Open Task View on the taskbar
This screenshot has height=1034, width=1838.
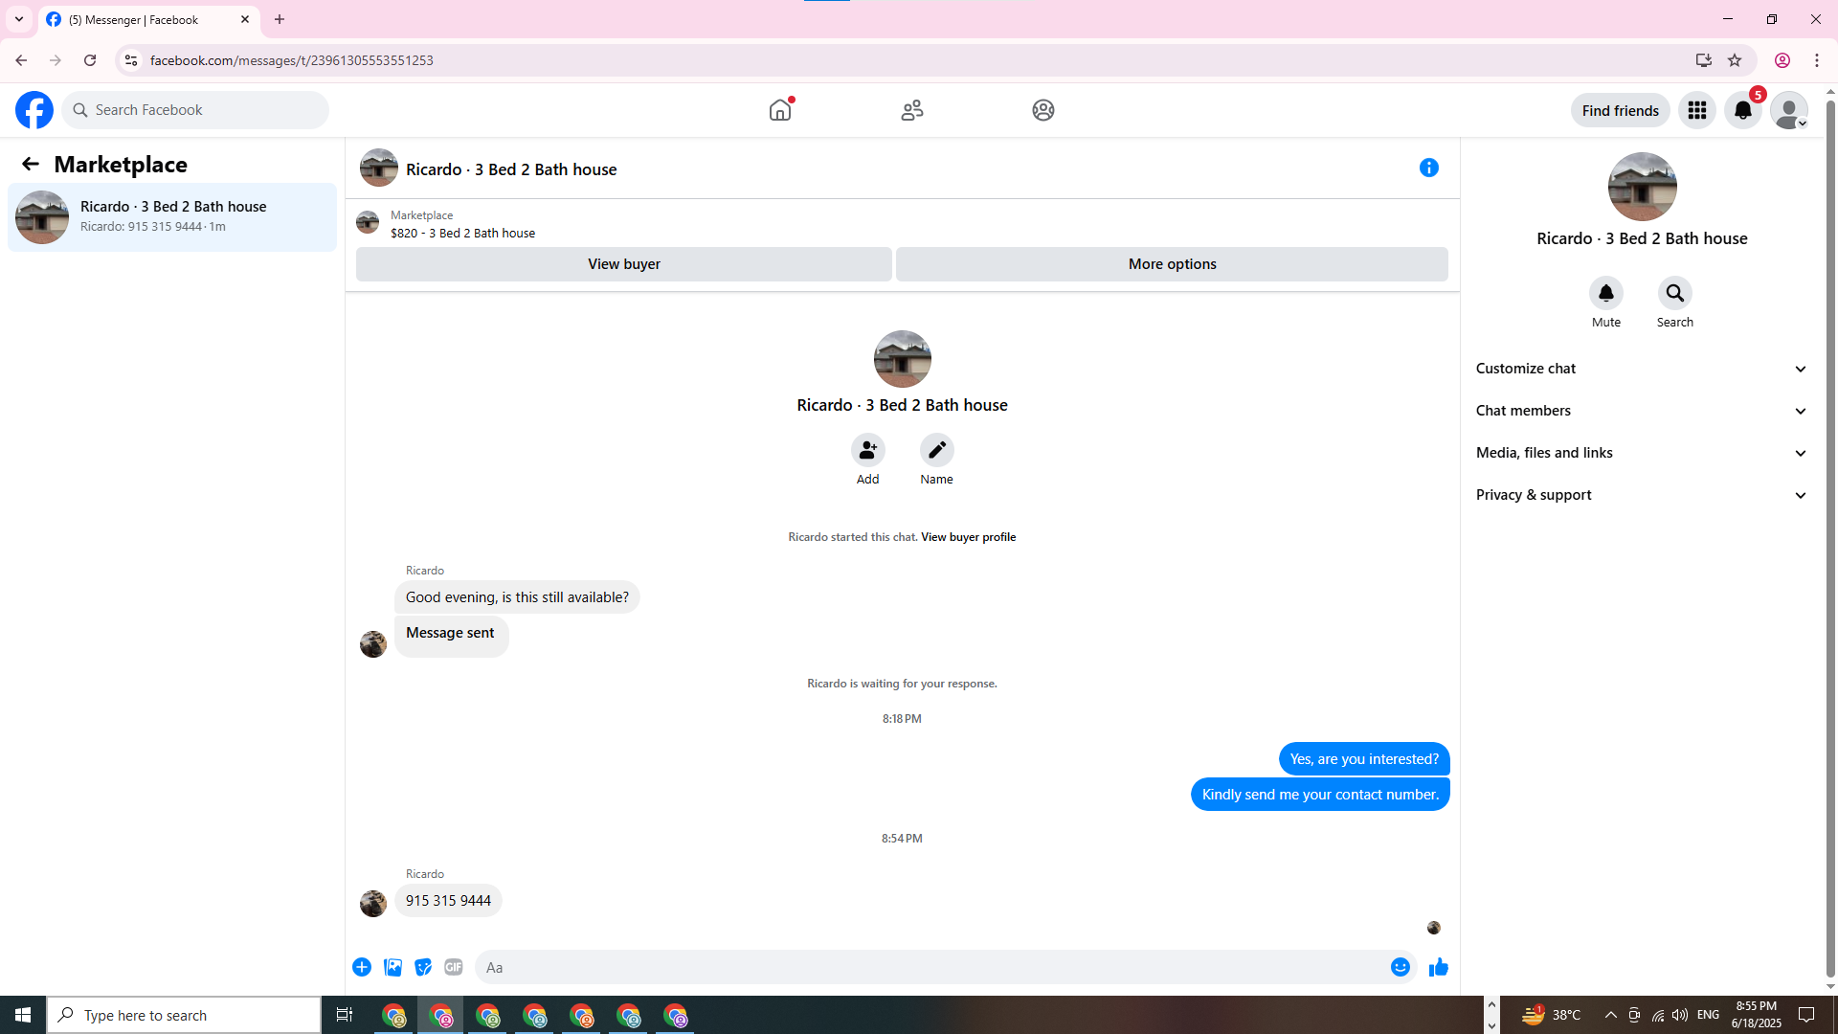(345, 1015)
